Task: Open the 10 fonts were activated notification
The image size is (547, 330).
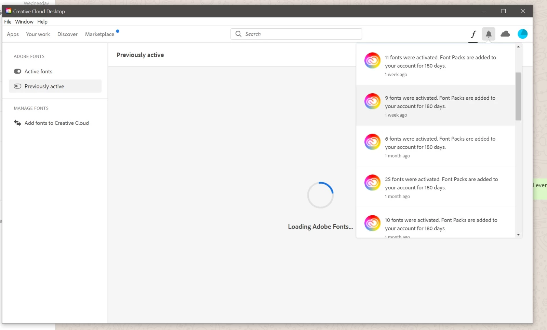Action: click(436, 223)
